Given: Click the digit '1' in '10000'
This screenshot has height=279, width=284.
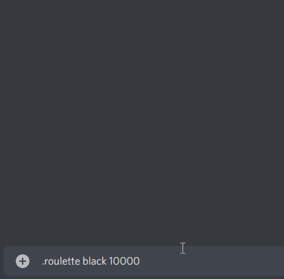Looking at the screenshot, I should pyautogui.click(x=111, y=261).
